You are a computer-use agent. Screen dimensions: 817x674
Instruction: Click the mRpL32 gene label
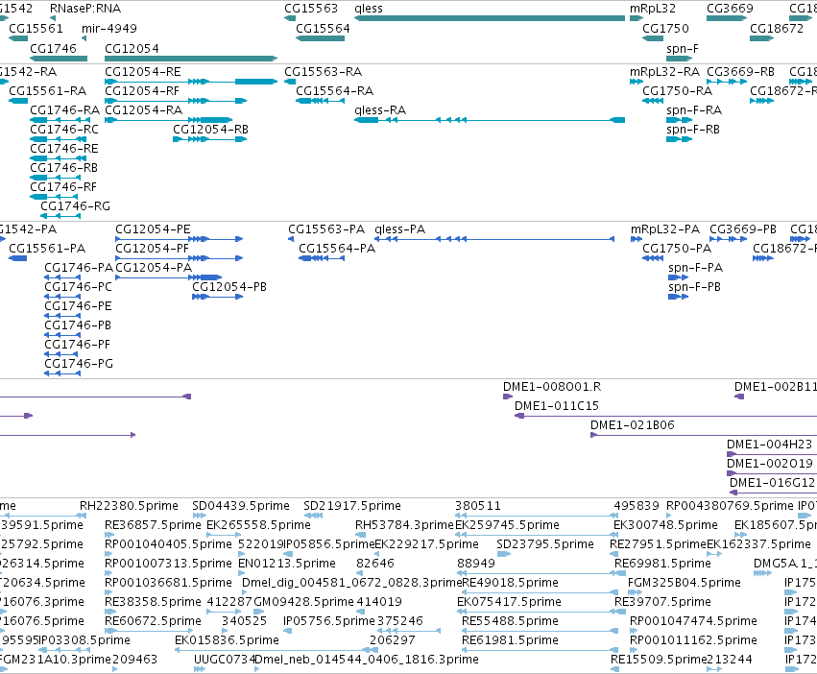point(653,9)
